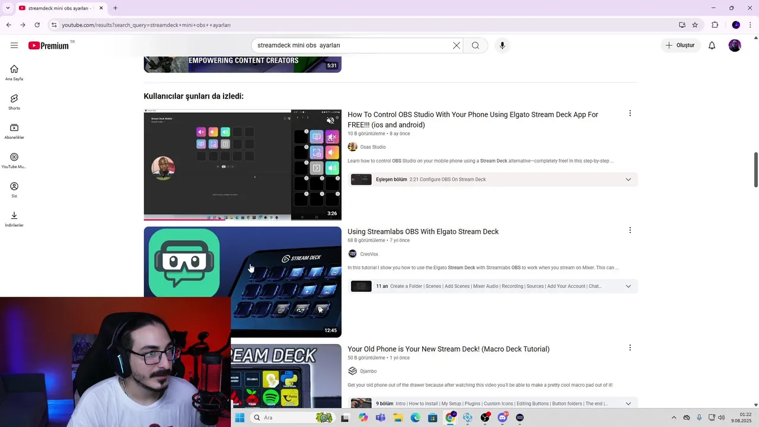759x427 pixels.
Task: Start voice search with microphone
Action: tap(502, 46)
